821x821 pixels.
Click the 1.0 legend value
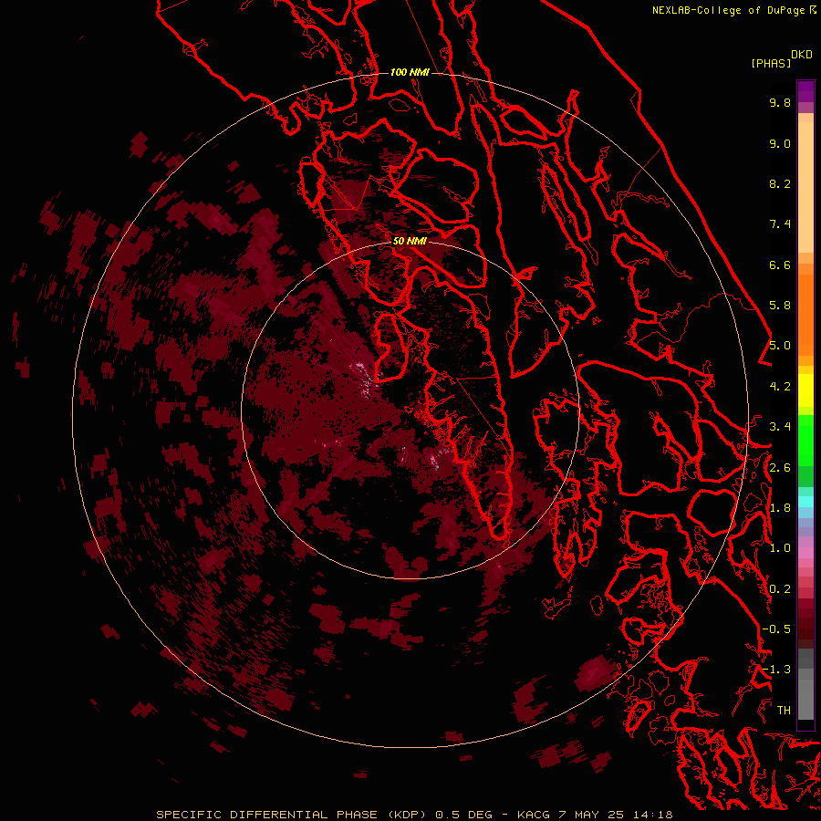(x=780, y=548)
